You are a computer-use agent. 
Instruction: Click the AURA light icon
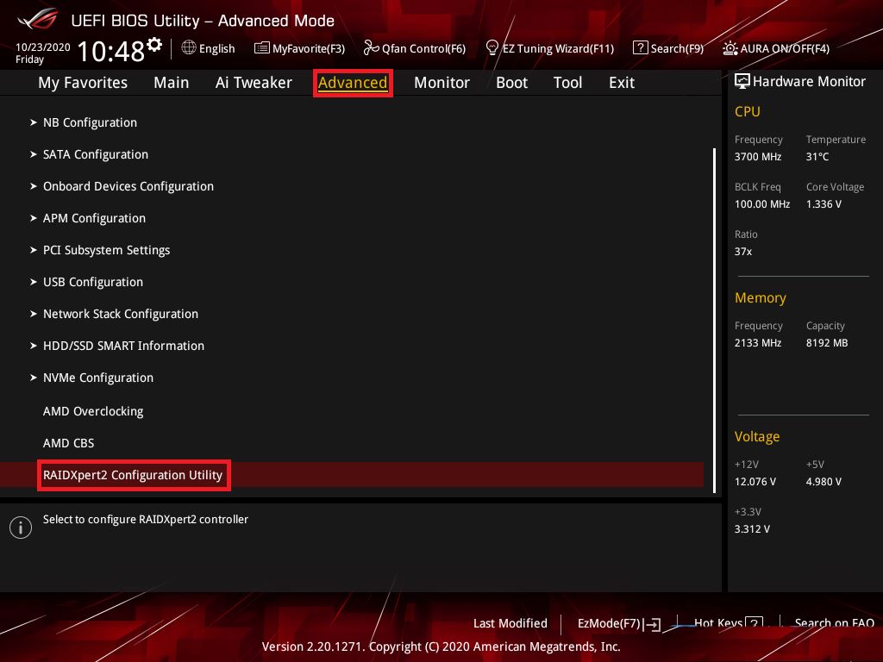click(730, 48)
